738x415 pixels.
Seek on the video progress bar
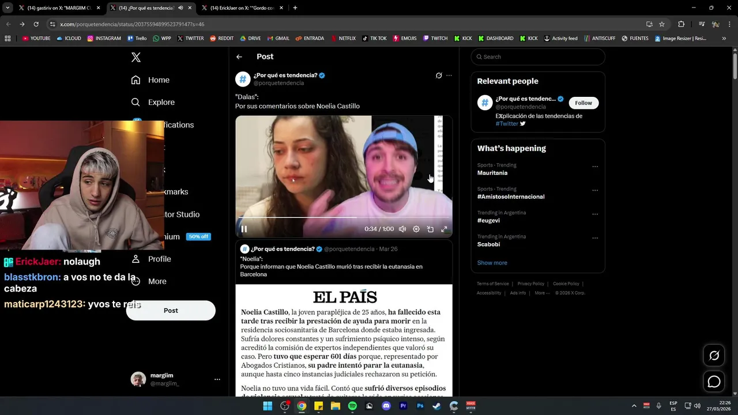click(x=344, y=218)
